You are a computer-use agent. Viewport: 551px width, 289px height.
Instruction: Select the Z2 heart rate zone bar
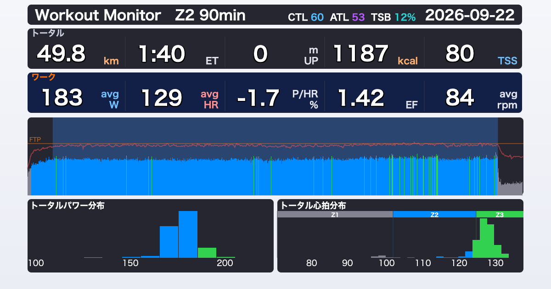[x=434, y=214]
